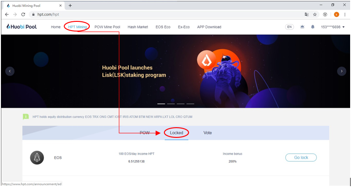Image resolution: width=352 pixels, height=188 pixels.
Task: Click the 6.51255138 income value
Action: pos(136,162)
